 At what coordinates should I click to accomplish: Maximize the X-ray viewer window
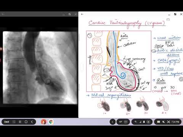tap(70, 14)
